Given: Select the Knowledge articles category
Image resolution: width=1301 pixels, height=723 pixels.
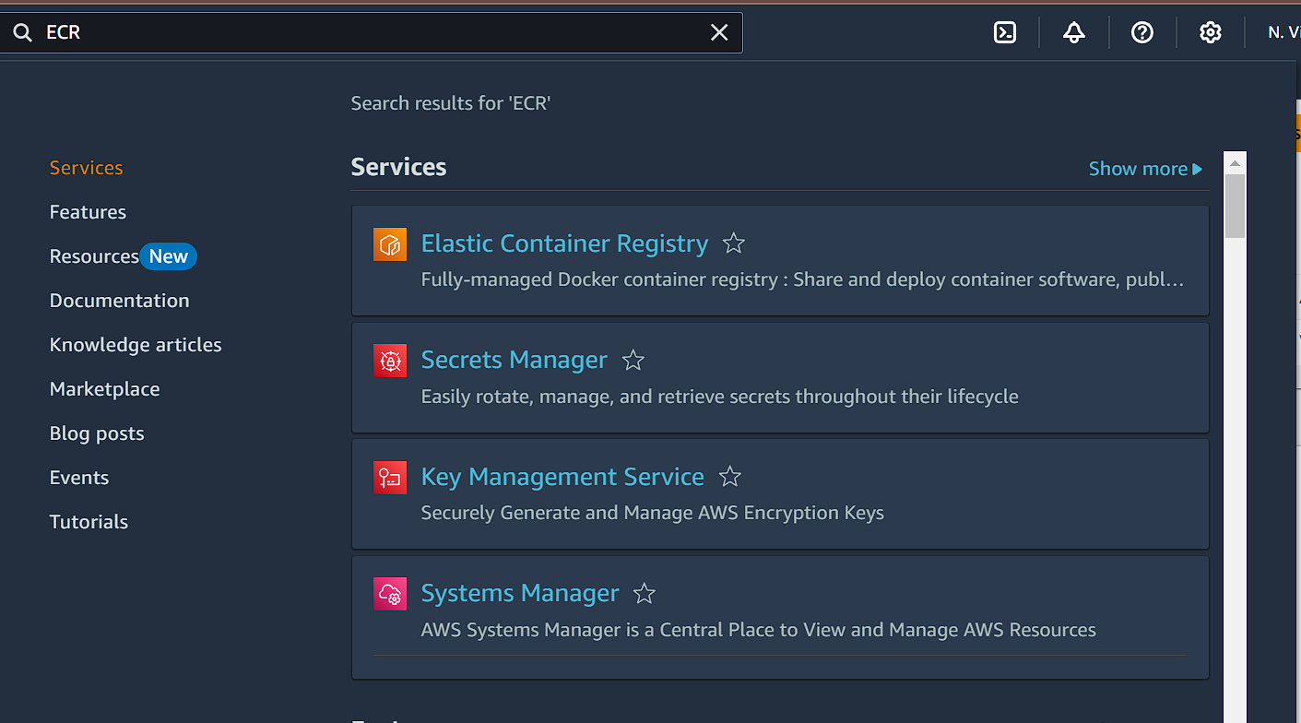Looking at the screenshot, I should [x=136, y=345].
